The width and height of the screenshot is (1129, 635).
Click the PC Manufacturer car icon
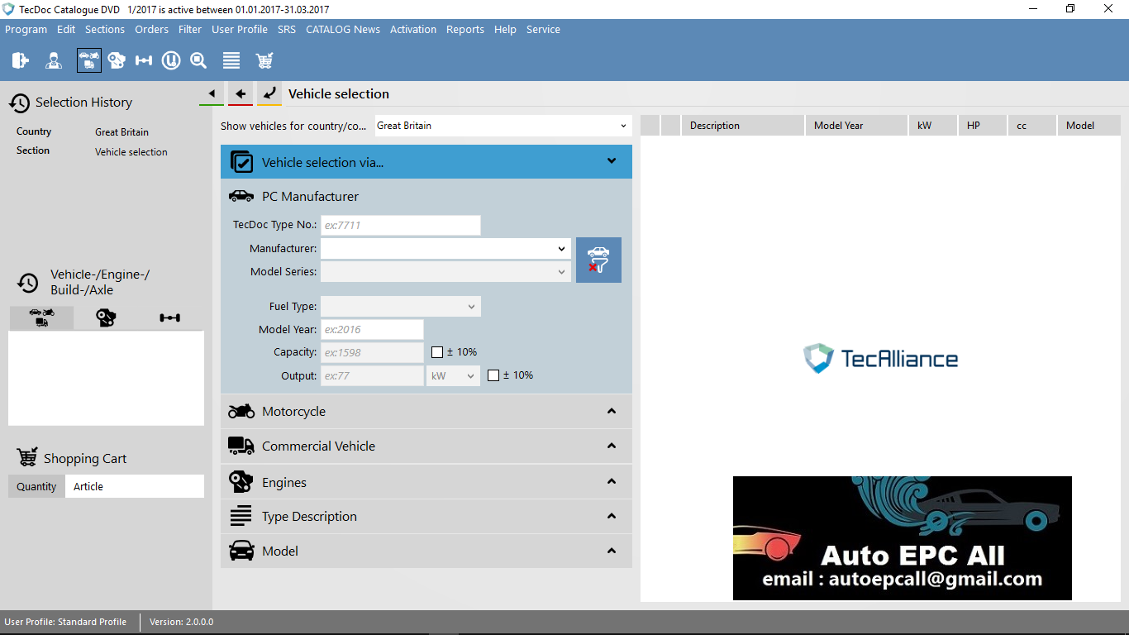coord(241,196)
